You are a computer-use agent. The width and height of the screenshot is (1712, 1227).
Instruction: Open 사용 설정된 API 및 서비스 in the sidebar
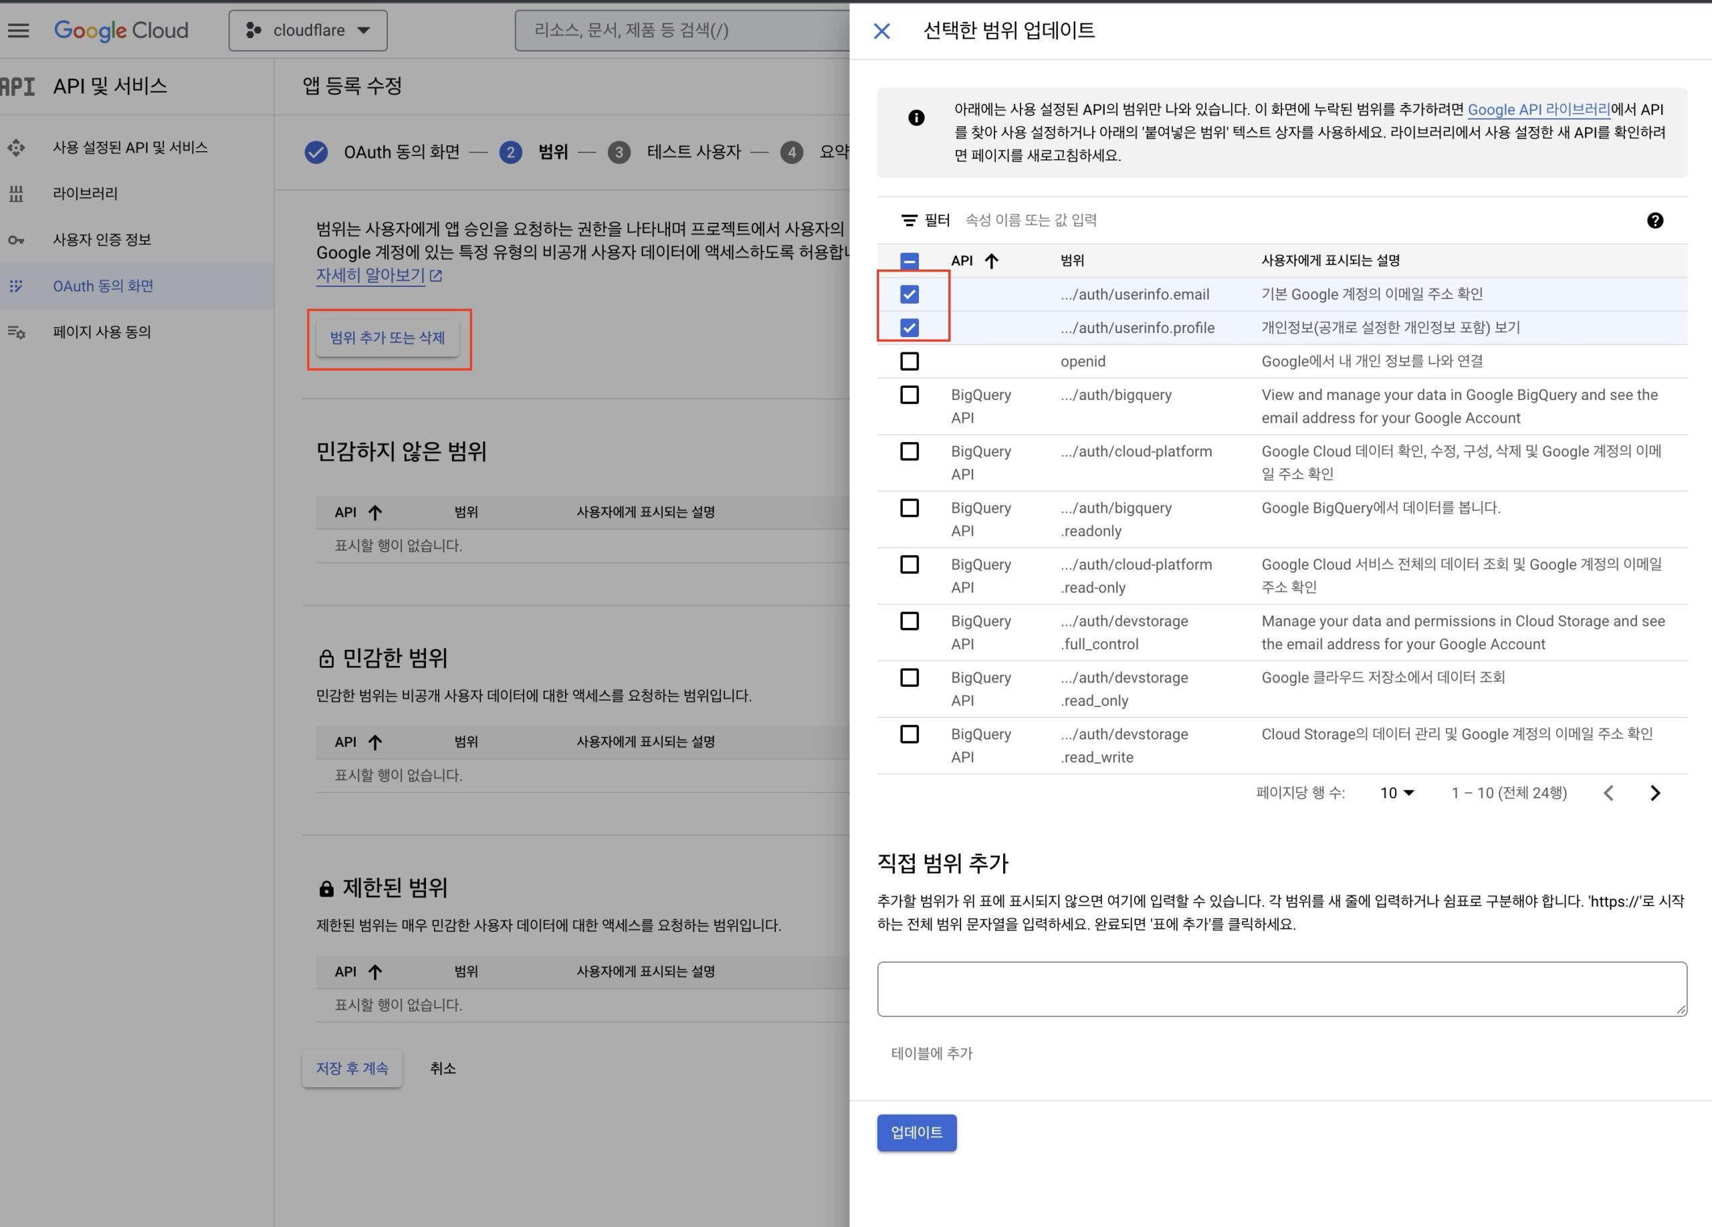tap(130, 148)
